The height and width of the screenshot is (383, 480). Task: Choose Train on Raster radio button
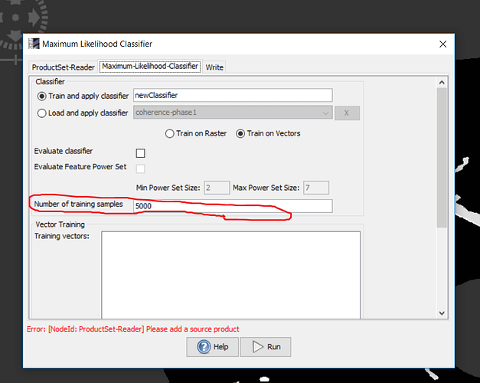(x=169, y=133)
